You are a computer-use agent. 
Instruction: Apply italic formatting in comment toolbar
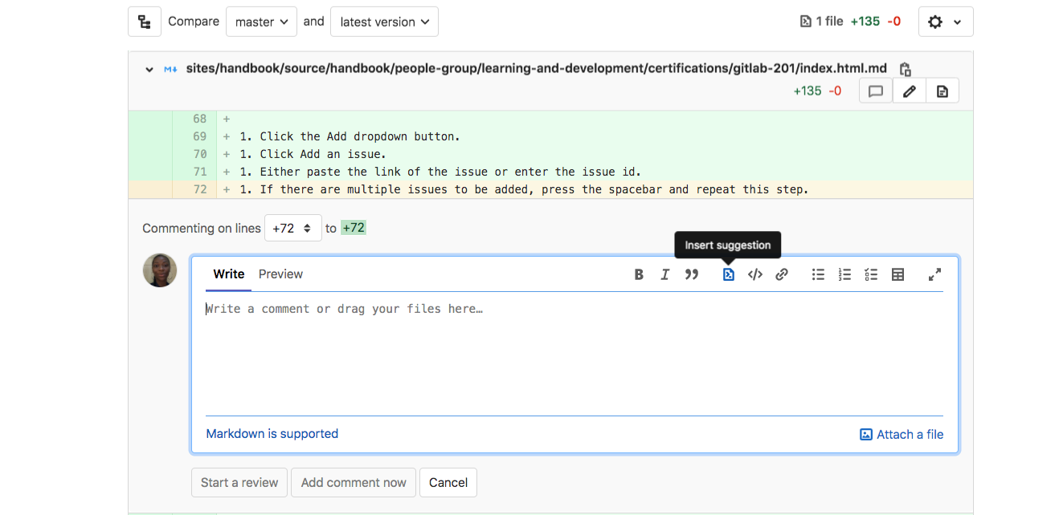click(x=664, y=274)
